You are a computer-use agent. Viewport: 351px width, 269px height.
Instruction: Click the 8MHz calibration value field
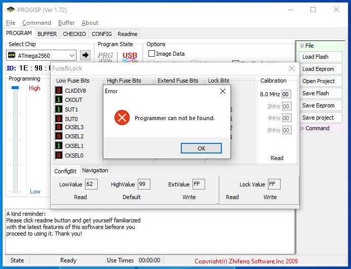coord(287,130)
